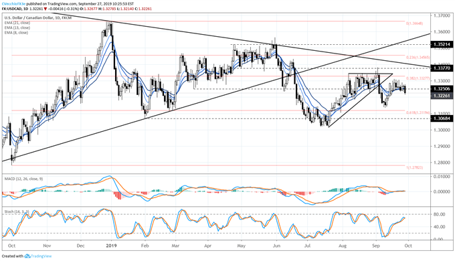The width and height of the screenshot is (455, 261).
Task: Click the 0.382 (1.33277) Fibonacci label
Action: tap(418, 78)
